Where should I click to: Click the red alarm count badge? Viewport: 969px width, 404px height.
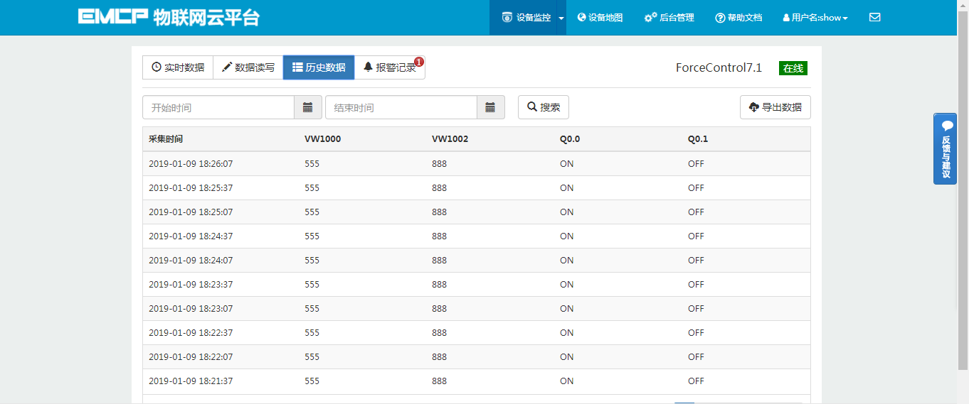419,61
